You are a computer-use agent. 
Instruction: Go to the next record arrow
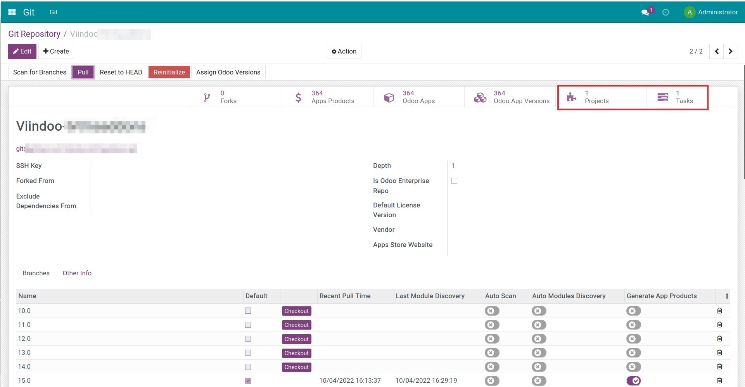point(730,51)
